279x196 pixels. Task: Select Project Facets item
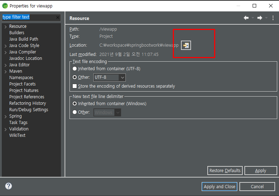[x=22, y=84]
